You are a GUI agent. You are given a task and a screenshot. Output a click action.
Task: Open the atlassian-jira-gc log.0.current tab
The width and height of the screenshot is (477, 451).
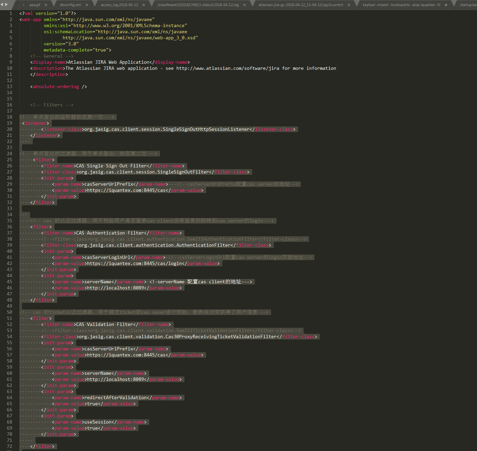point(301,5)
